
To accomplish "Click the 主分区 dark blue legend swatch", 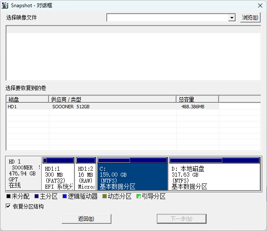I will point(37,197).
